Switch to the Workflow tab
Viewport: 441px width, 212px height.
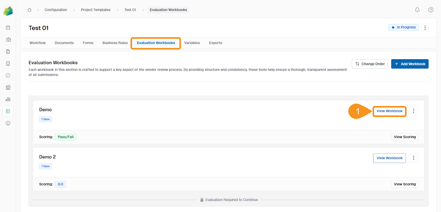pos(37,43)
